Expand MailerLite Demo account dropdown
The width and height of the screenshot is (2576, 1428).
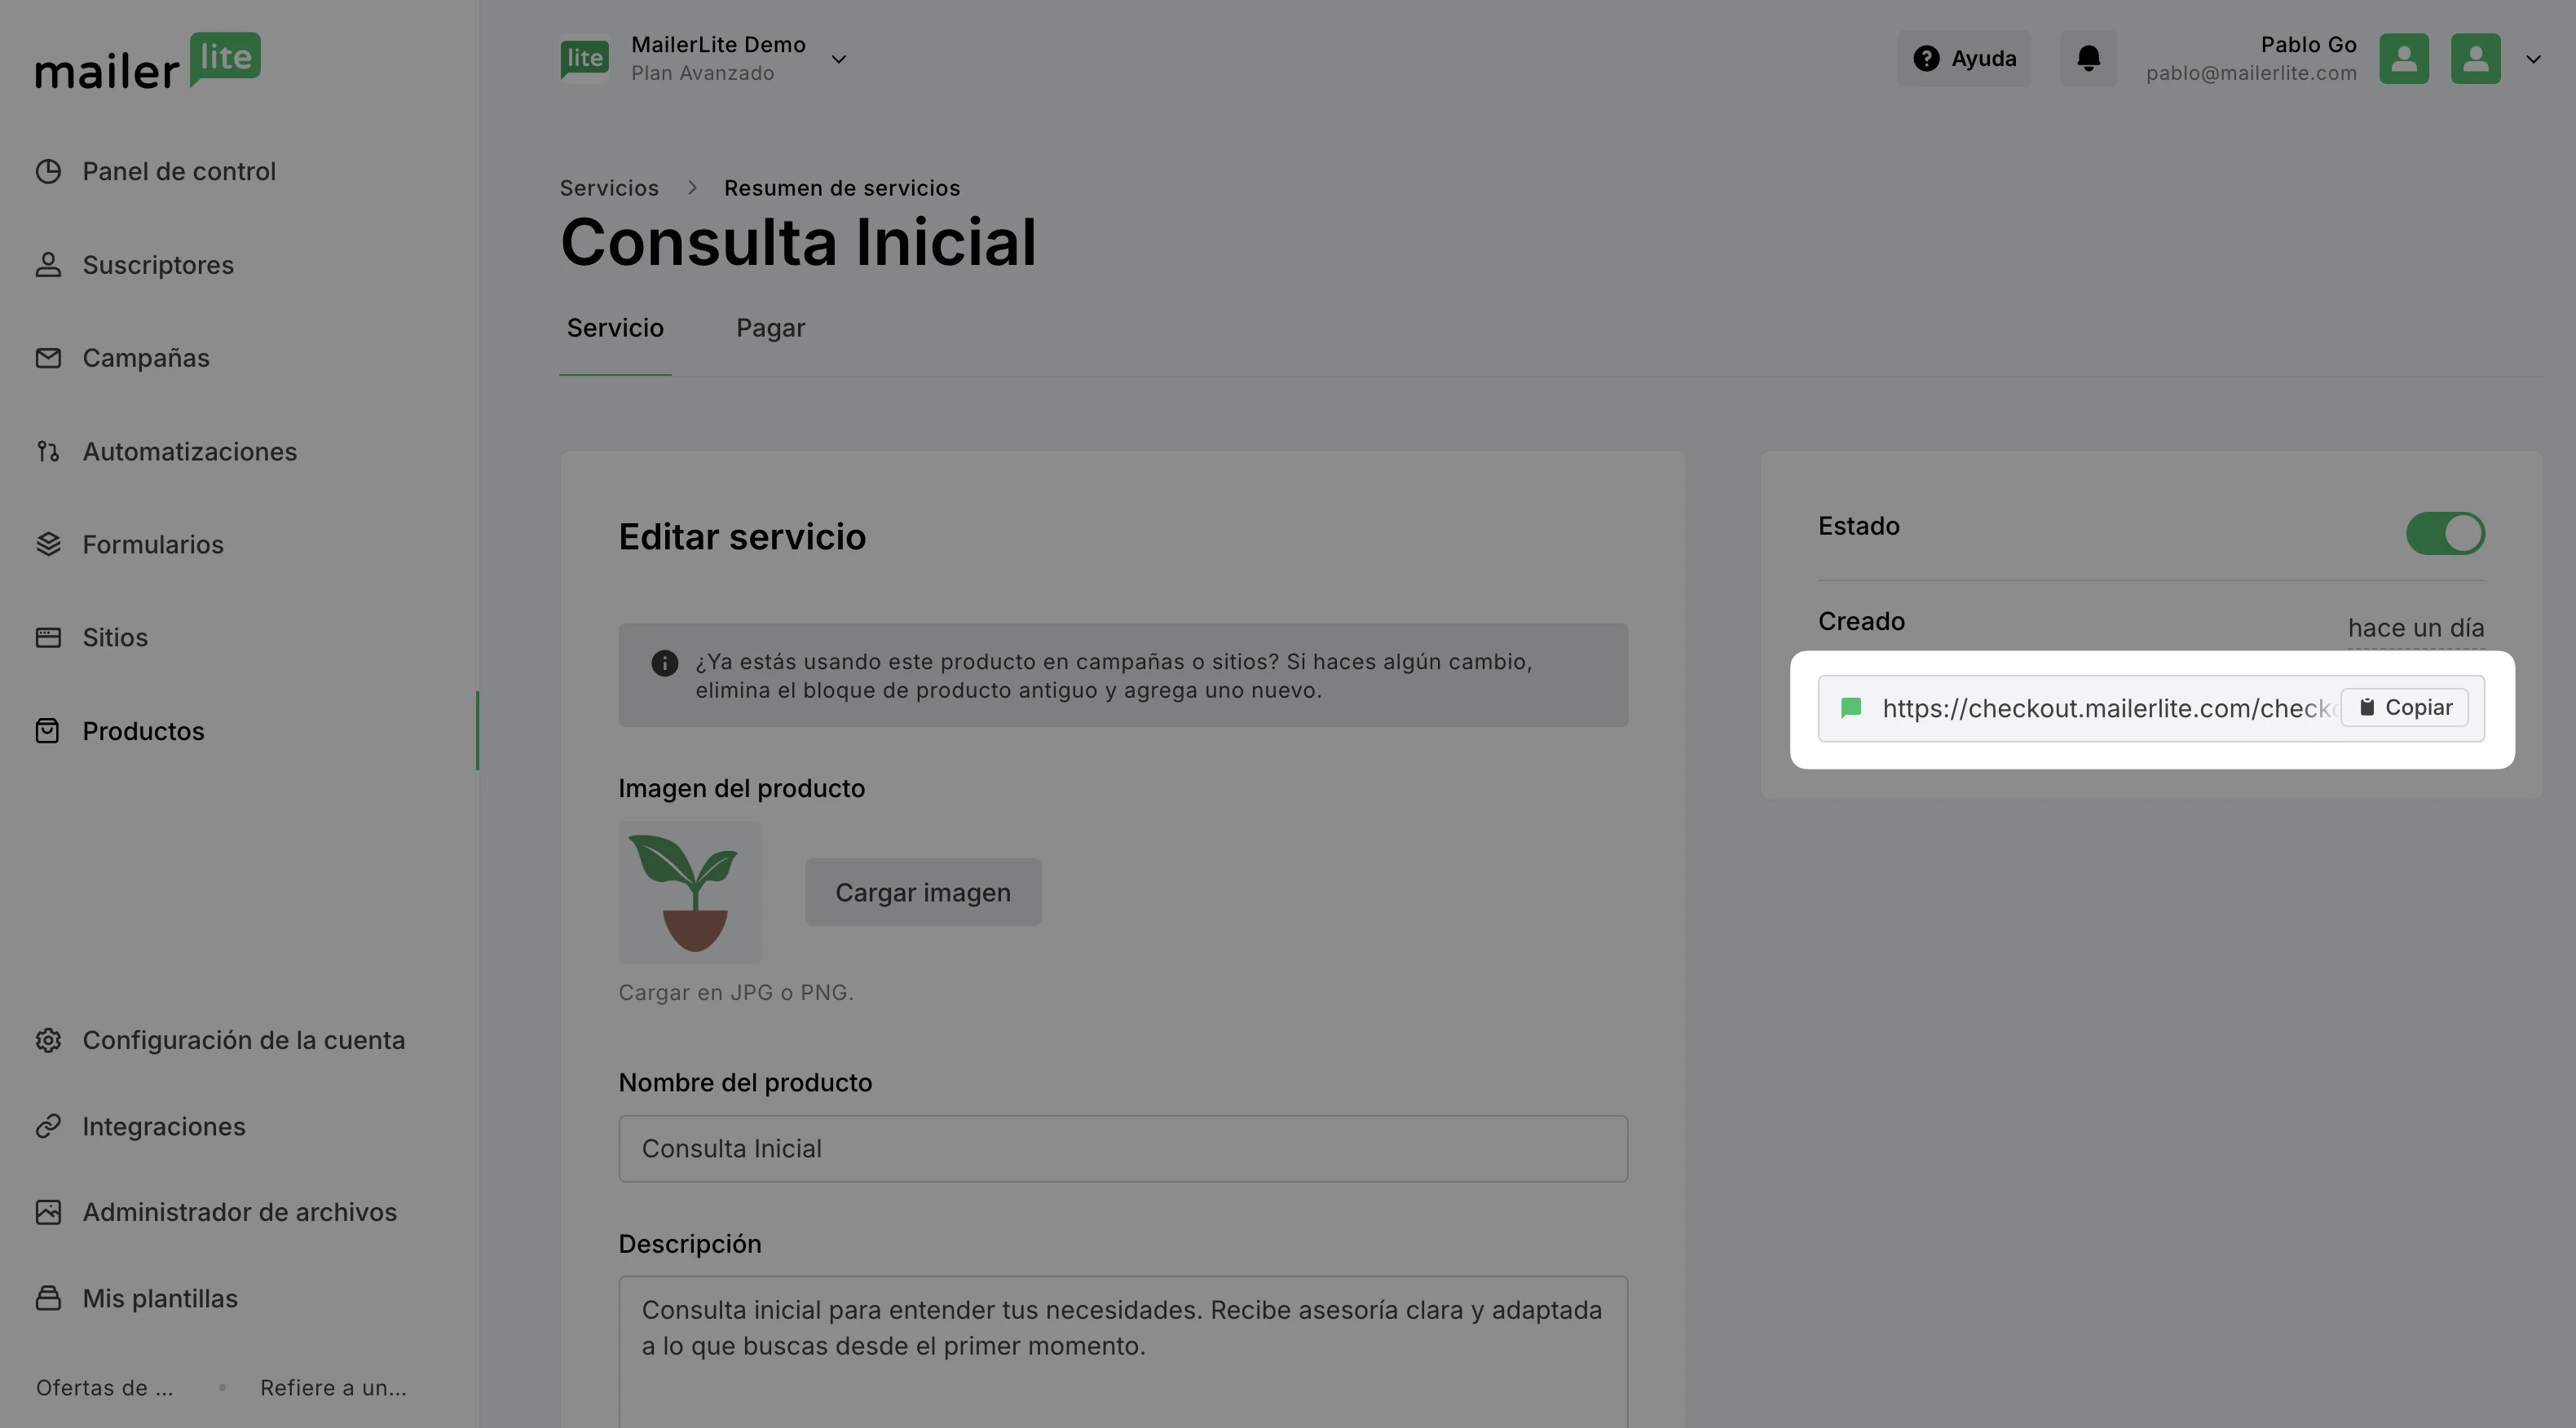(838, 59)
